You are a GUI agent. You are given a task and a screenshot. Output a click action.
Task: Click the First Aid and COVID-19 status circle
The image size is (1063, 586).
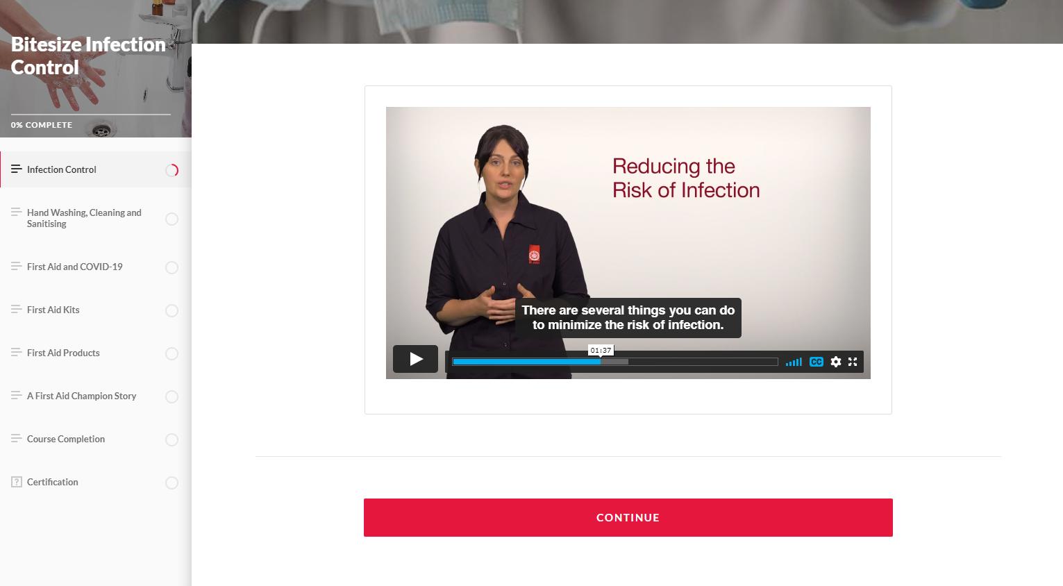point(172,268)
